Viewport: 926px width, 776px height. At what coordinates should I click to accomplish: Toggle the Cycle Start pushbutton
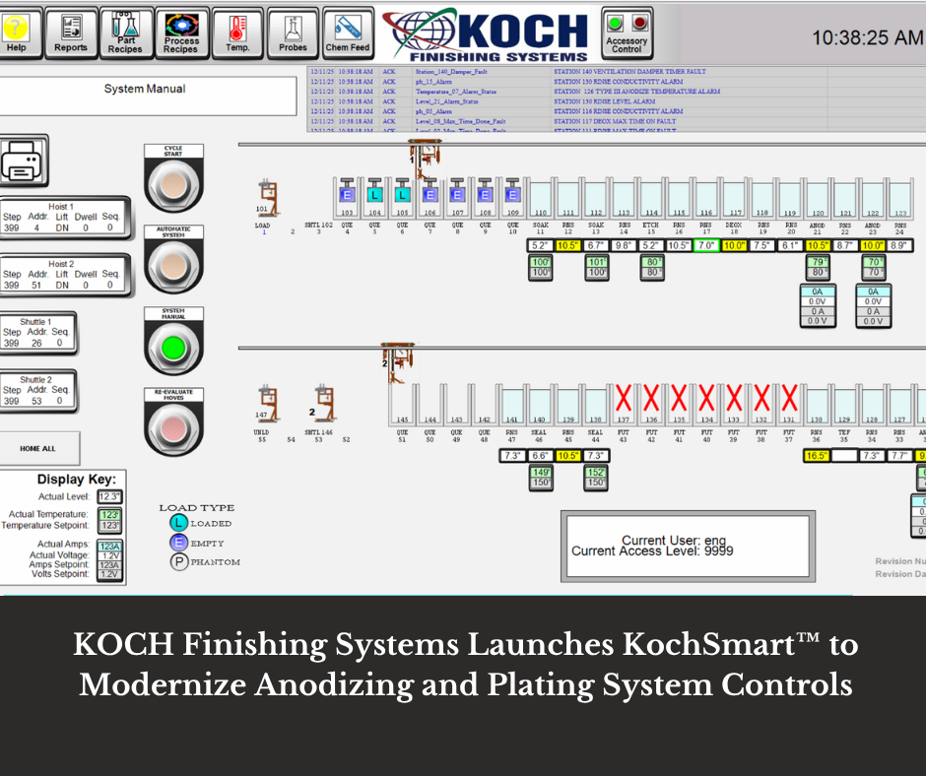pos(173,185)
